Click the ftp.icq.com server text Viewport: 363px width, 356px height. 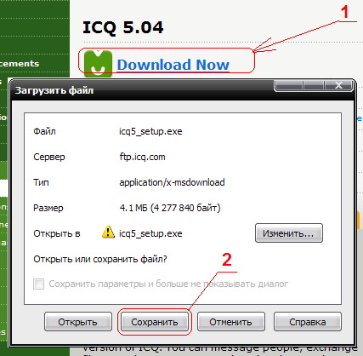point(142,157)
